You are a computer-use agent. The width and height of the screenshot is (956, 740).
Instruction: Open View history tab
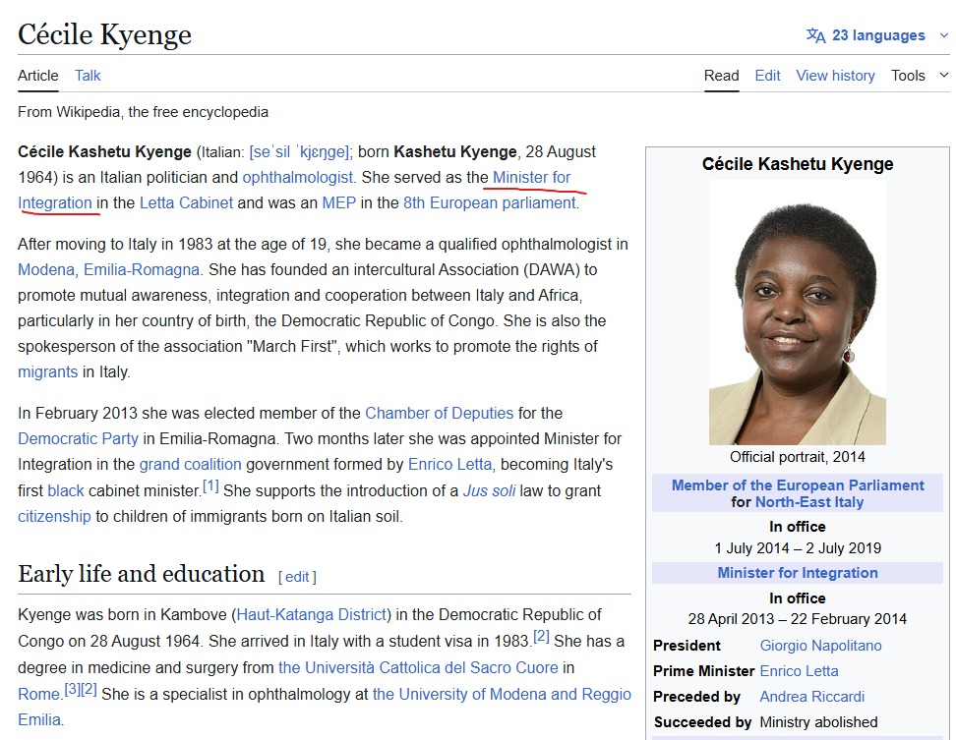click(x=835, y=76)
